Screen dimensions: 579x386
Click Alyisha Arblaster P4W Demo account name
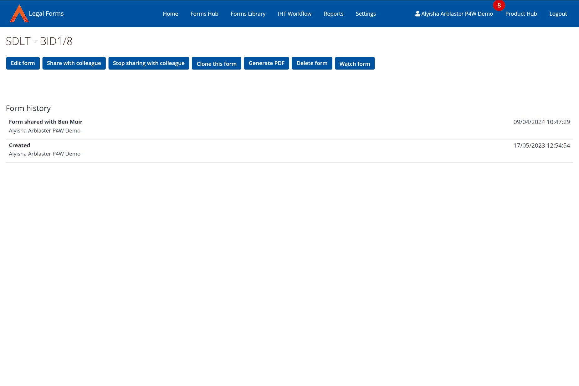tap(457, 13)
